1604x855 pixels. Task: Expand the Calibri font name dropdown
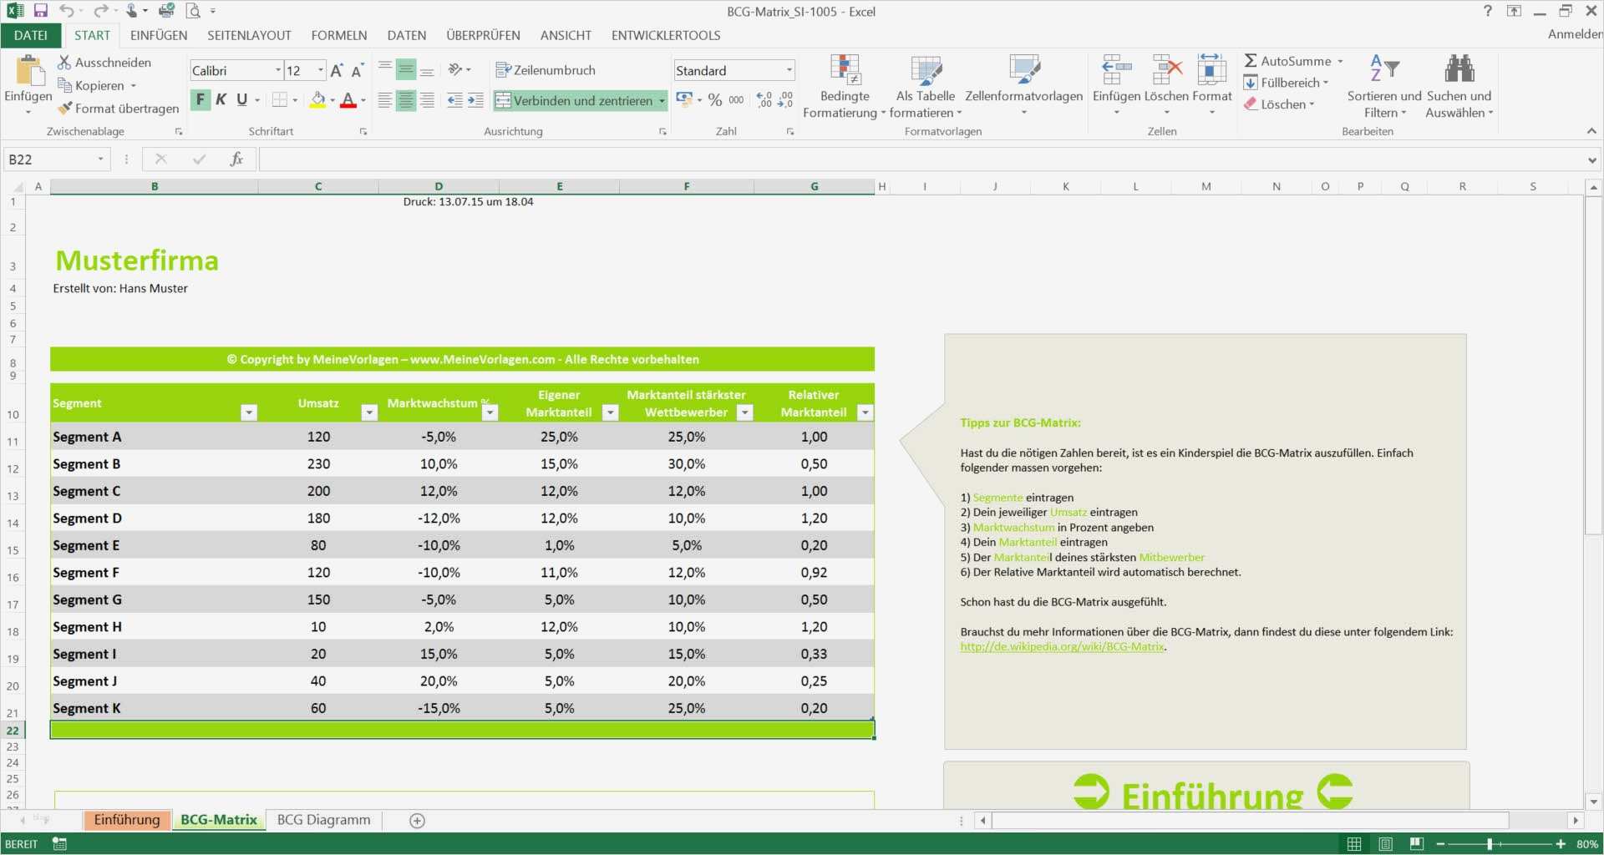(x=278, y=71)
